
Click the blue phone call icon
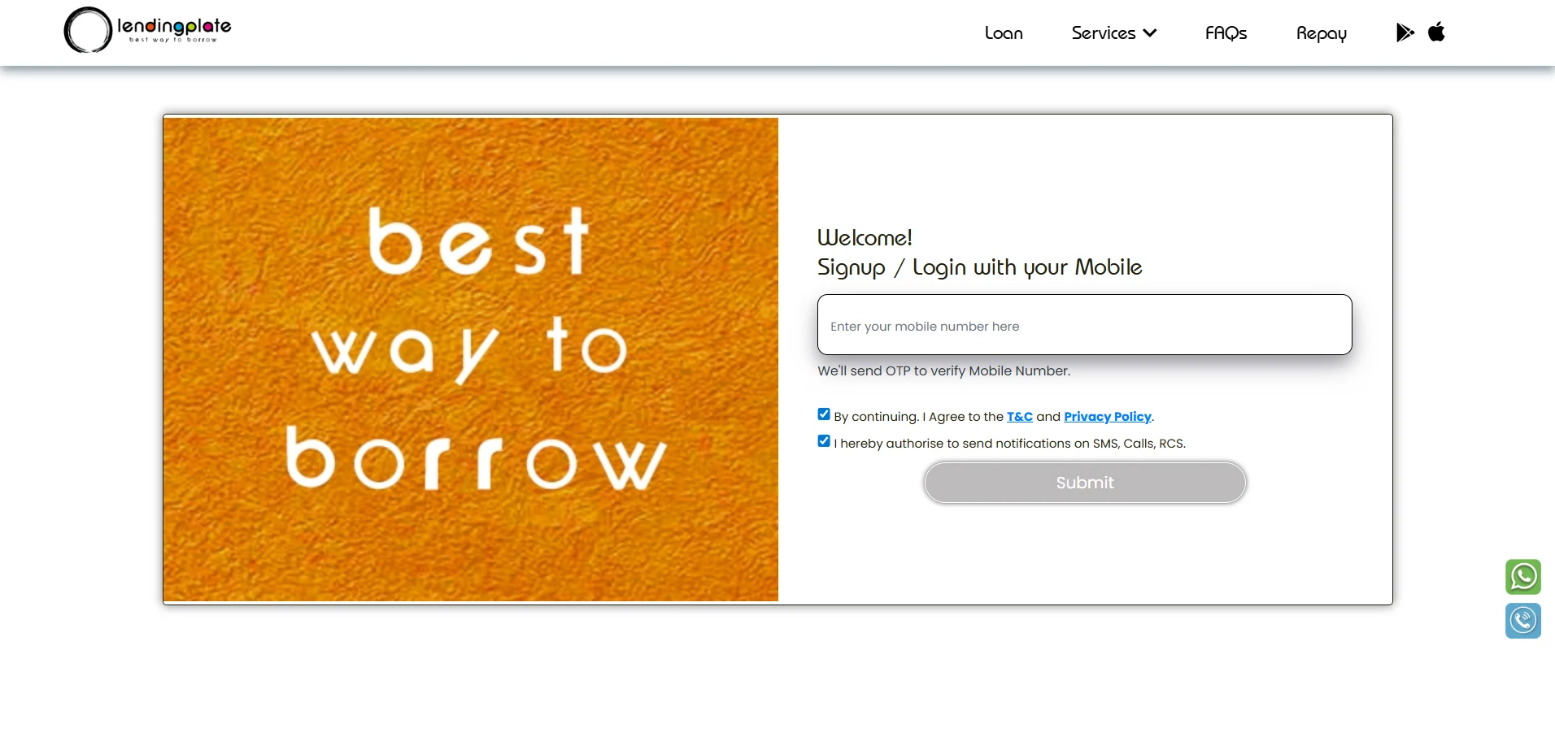(1522, 621)
